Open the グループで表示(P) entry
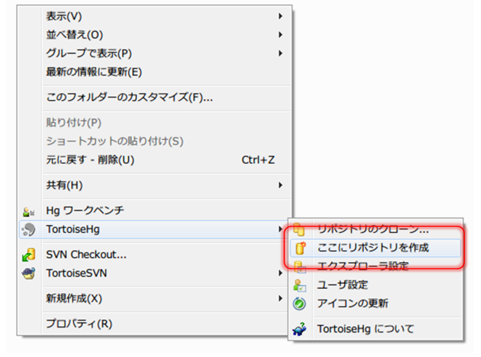 [x=155, y=53]
